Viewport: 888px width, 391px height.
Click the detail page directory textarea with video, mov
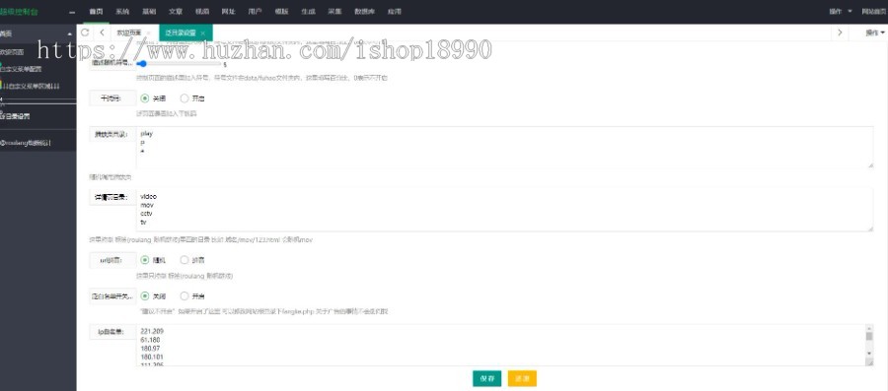(504, 210)
